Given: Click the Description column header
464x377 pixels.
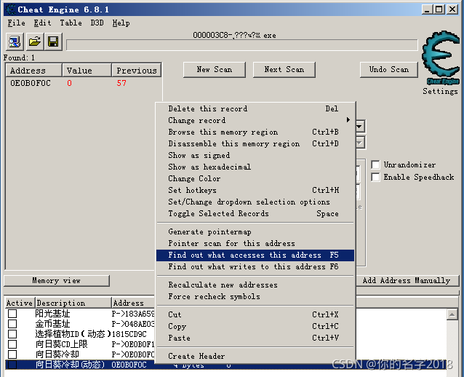Looking at the screenshot, I should click(73, 303).
